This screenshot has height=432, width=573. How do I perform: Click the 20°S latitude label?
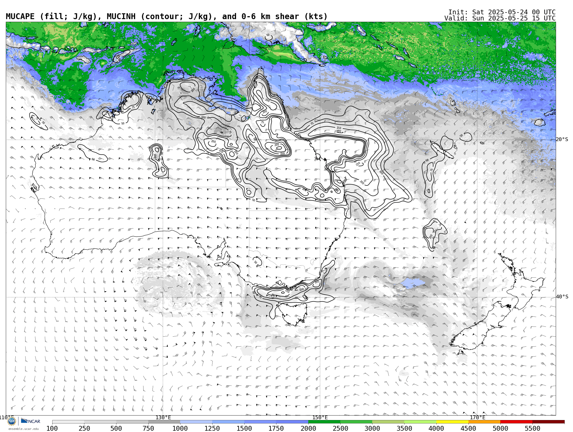click(562, 139)
